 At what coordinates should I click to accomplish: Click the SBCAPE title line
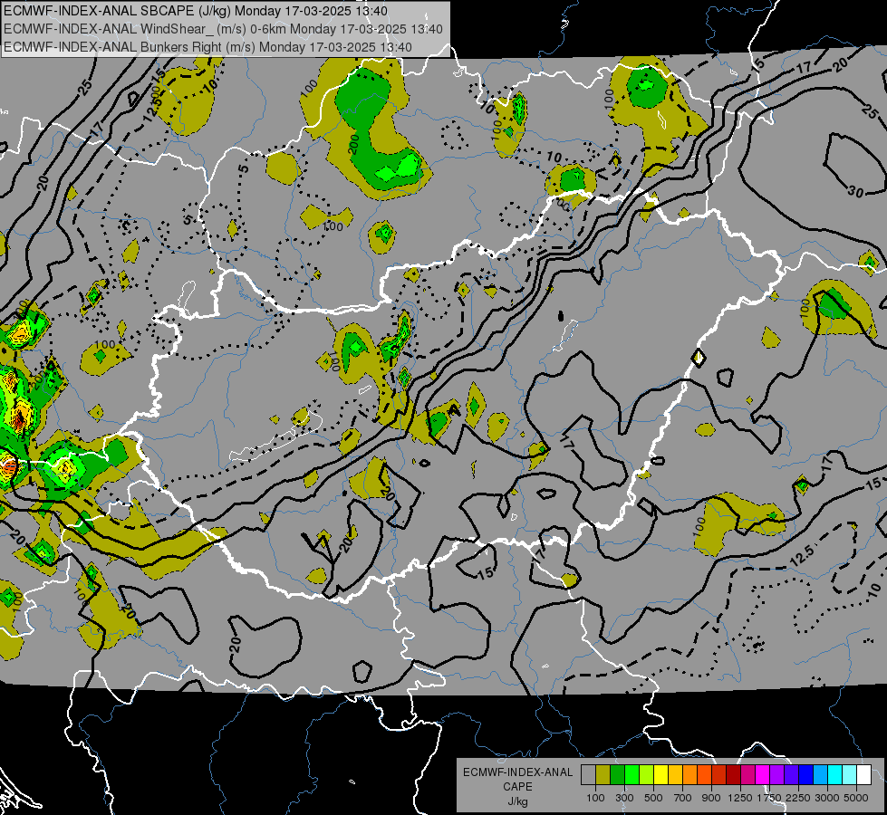pyautogui.click(x=196, y=11)
